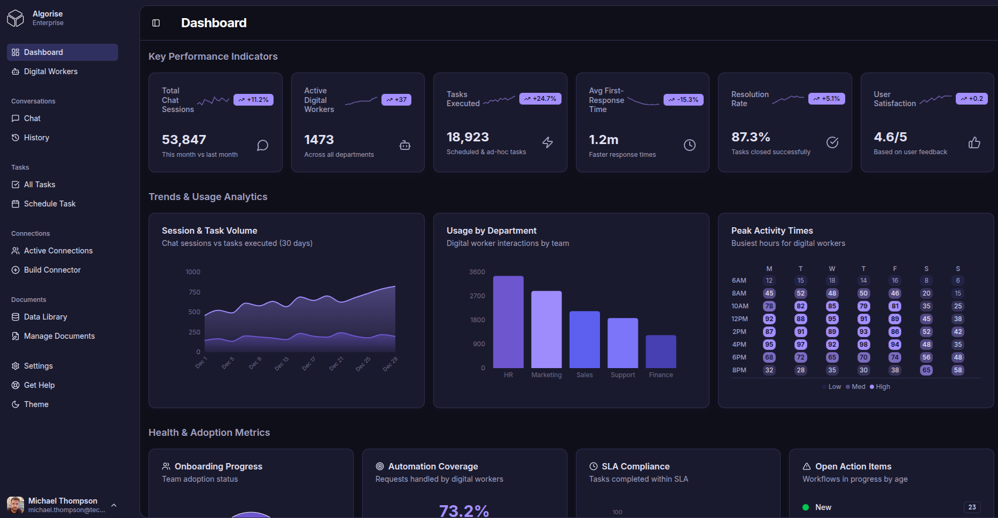Click the lightning bolt icon in Tasks Executed
Viewport: 998px width, 518px height.
(x=548, y=142)
